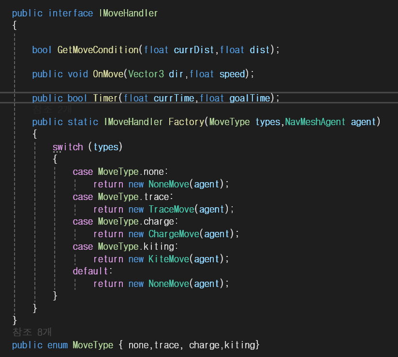This screenshot has width=398, height=357.
Task: Click the 'dir' parameter in OnMove
Action: click(x=176, y=74)
